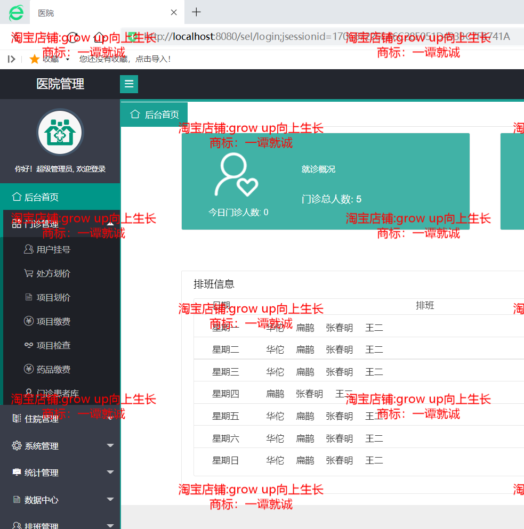This screenshot has width=524, height=529.
Task: Click 华佗 in the 星期二 row
Action: (275, 349)
